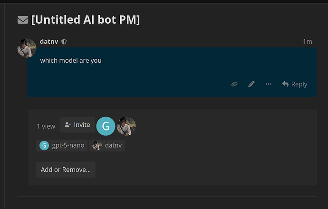Open the large teal G participant avatar
The image size is (328, 209).
pos(106,126)
